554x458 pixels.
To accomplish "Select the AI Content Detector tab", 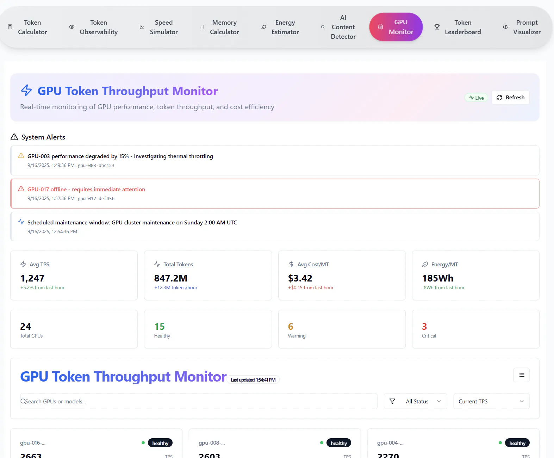I will click(338, 27).
